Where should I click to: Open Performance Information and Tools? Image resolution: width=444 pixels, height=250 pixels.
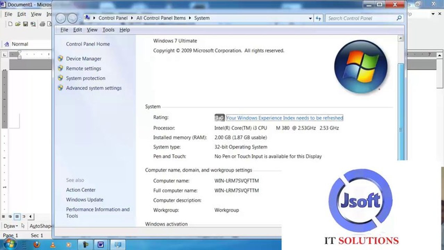pyautogui.click(x=98, y=212)
